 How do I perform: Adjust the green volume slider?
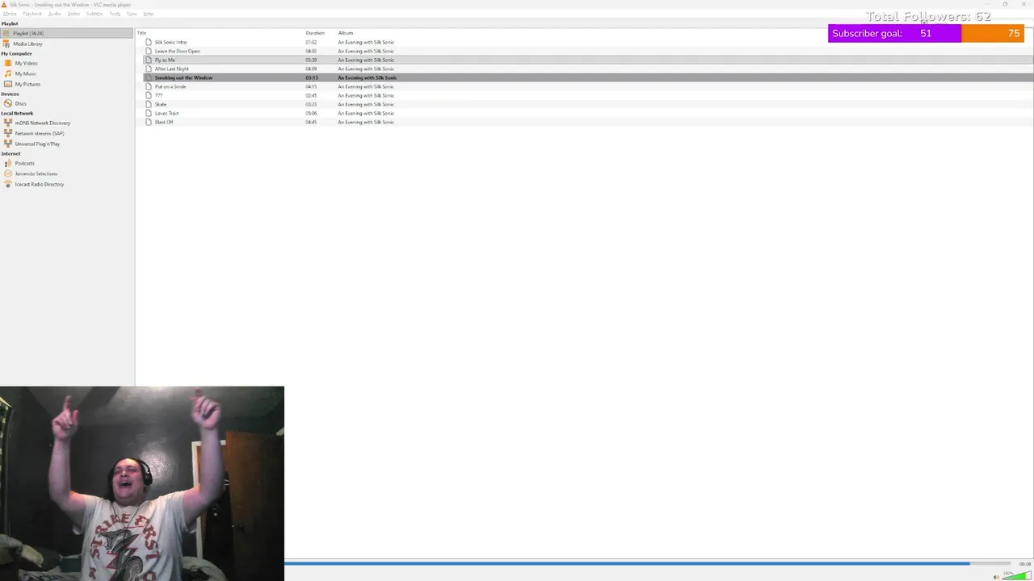tap(1015, 575)
